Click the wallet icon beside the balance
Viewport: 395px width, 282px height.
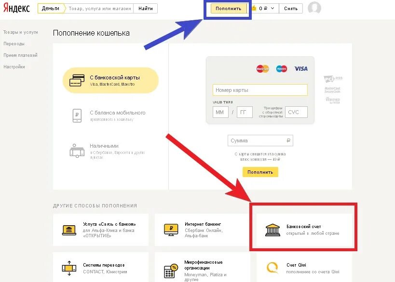tap(254, 8)
